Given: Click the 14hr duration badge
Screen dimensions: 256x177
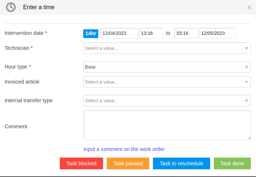Looking at the screenshot, I should [x=91, y=34].
